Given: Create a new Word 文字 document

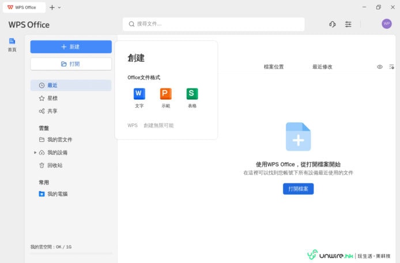Looking at the screenshot, I should tap(139, 98).
